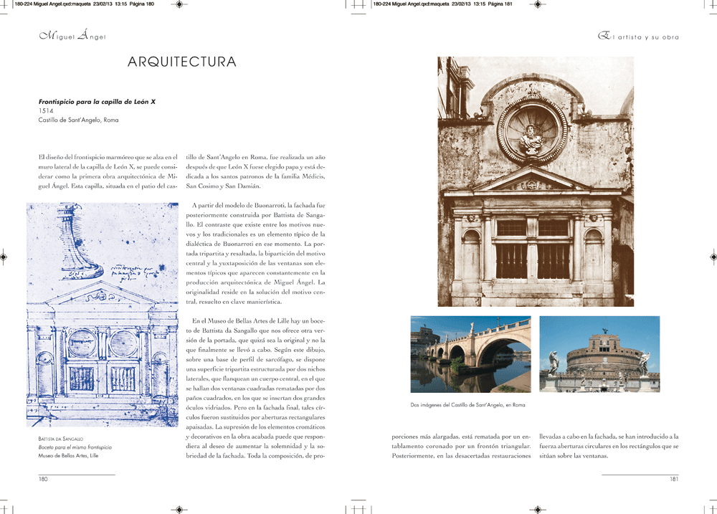Click the slug line ending "Página 181"

442,4
